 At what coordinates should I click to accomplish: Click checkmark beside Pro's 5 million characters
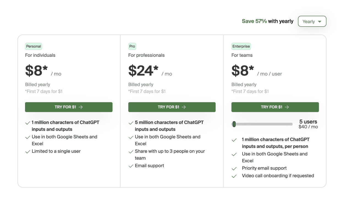coord(131,123)
